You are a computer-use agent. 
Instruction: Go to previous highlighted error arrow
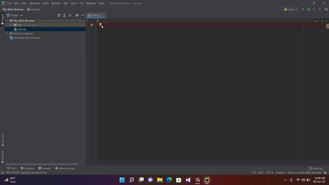[322, 21]
